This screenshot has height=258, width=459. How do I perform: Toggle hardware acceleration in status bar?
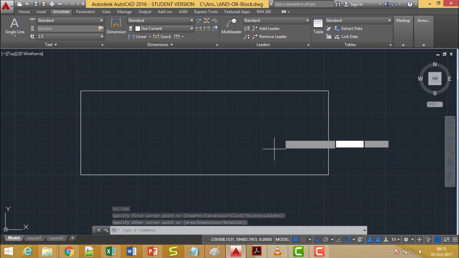[437, 239]
